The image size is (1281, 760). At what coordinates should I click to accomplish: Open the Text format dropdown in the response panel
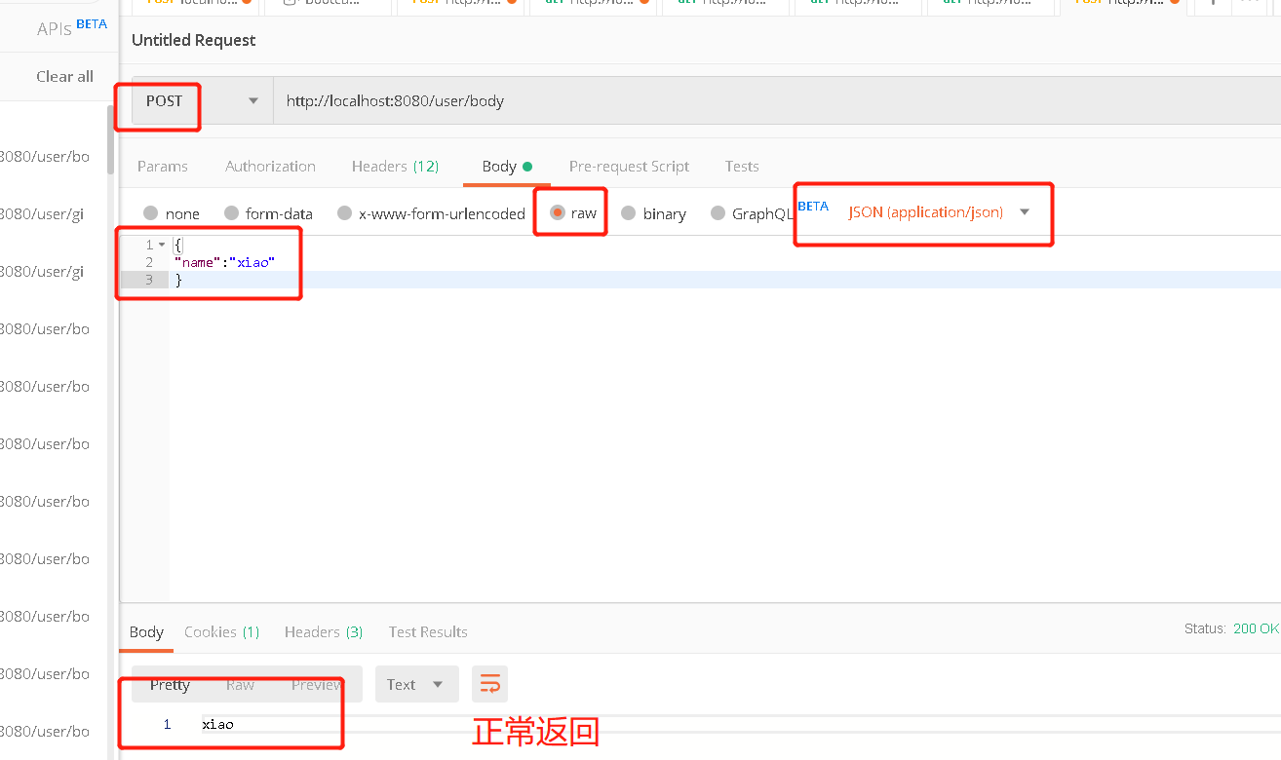pyautogui.click(x=416, y=683)
